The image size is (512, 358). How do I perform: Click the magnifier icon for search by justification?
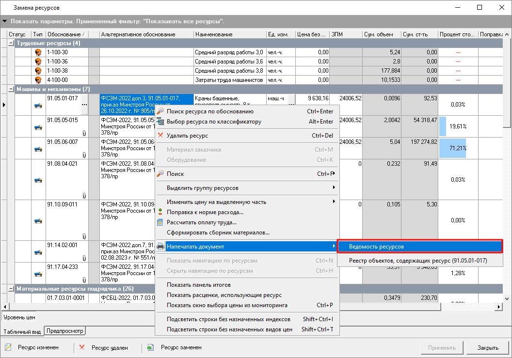click(160, 111)
